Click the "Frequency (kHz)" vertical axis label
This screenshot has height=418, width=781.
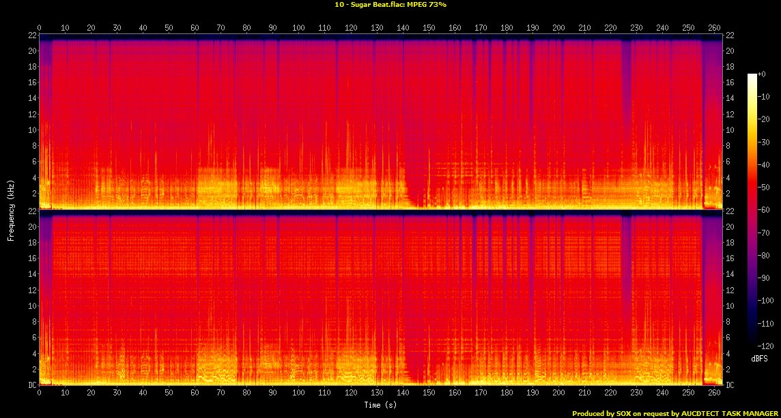11,210
